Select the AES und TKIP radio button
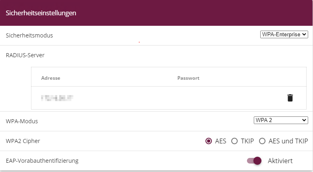This screenshot has height=172, width=313. [262, 141]
